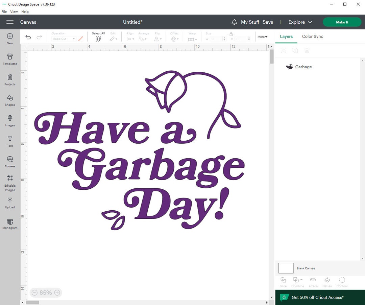Viewport: 365px width, 305px height.
Task: Expand the More options menu
Action: point(263,37)
